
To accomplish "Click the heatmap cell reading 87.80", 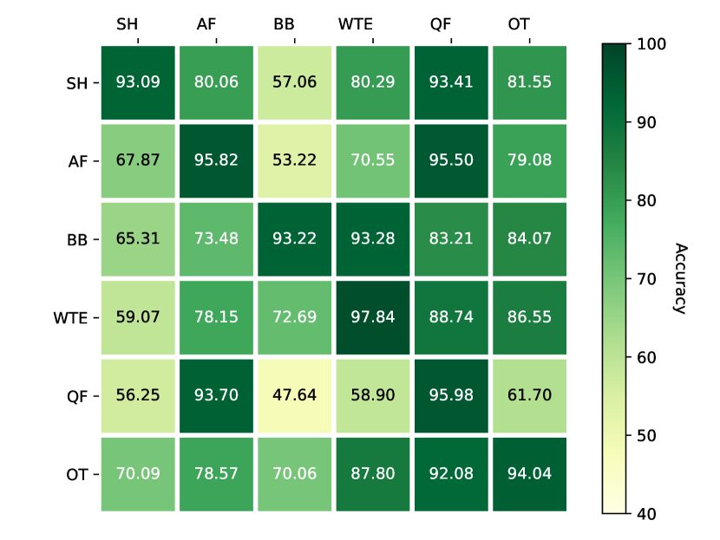I will coord(373,473).
